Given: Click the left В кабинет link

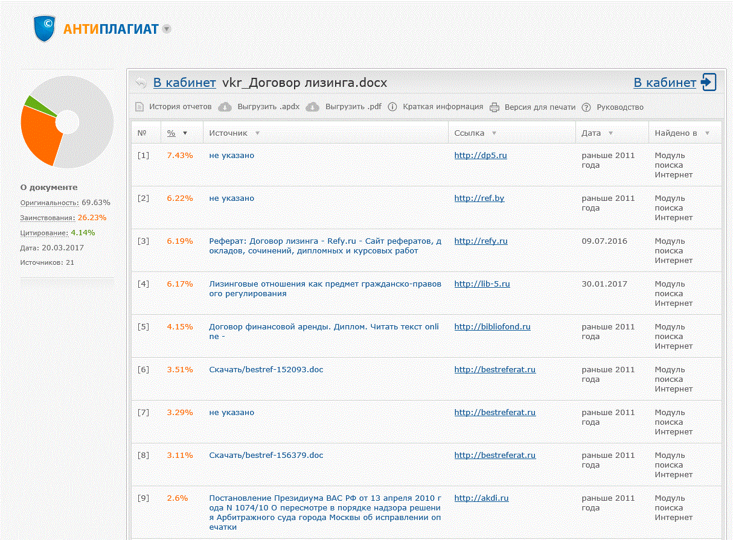Looking at the screenshot, I should coord(184,83).
